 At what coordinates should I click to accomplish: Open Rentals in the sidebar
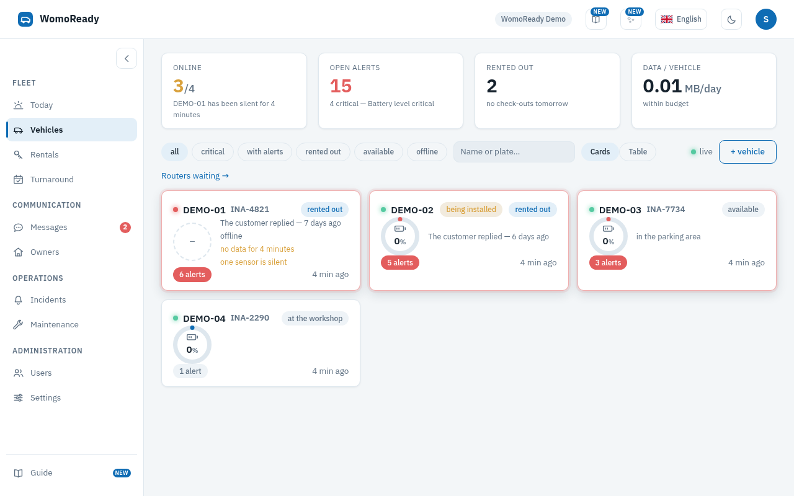coord(71,155)
